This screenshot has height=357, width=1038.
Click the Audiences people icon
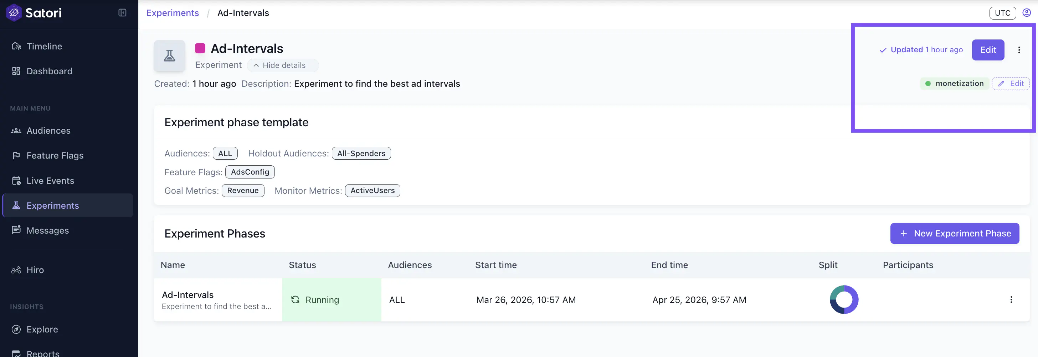tap(16, 130)
